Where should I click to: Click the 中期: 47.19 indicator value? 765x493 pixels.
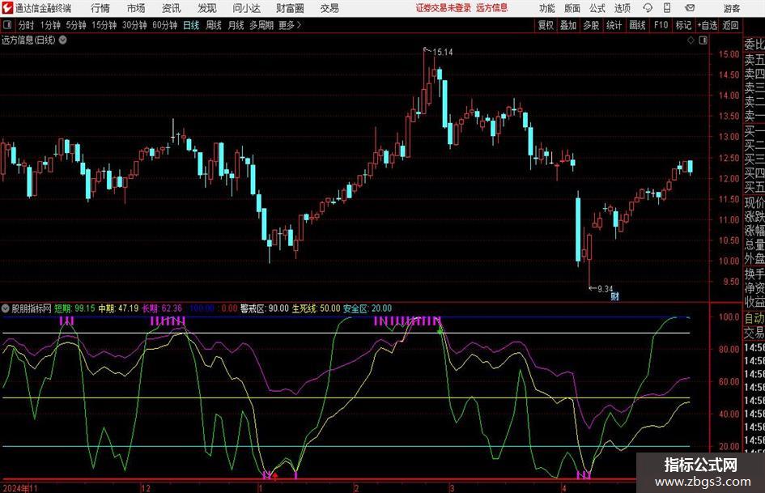pyautogui.click(x=118, y=308)
